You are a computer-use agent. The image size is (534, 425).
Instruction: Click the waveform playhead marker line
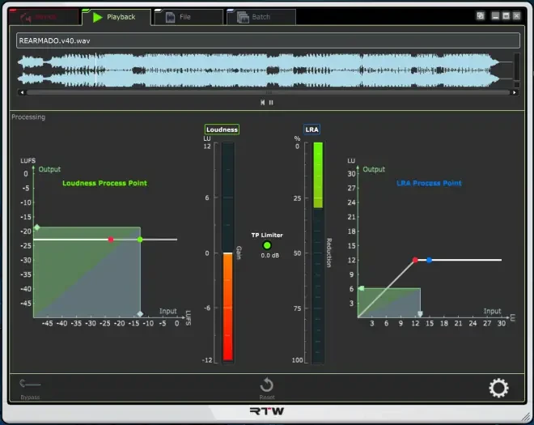(95, 70)
